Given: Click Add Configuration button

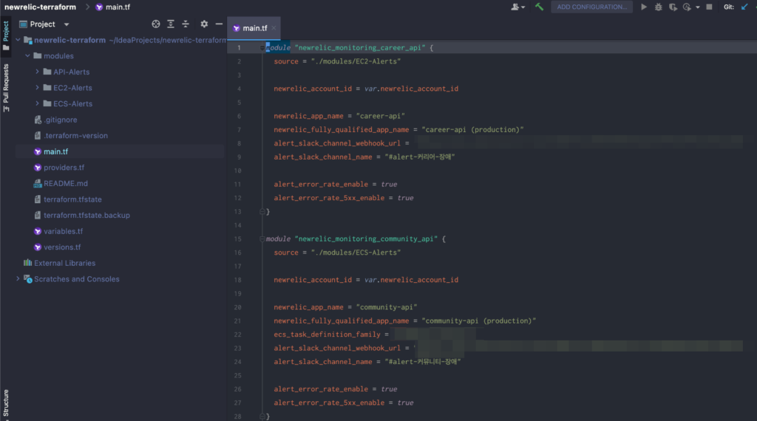Looking at the screenshot, I should pyautogui.click(x=592, y=7).
